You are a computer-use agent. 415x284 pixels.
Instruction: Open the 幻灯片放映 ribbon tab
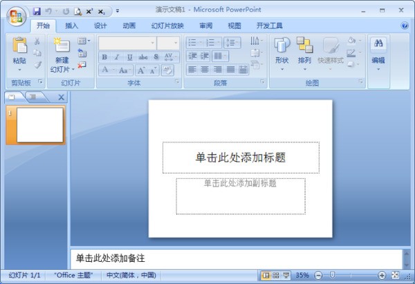167,26
